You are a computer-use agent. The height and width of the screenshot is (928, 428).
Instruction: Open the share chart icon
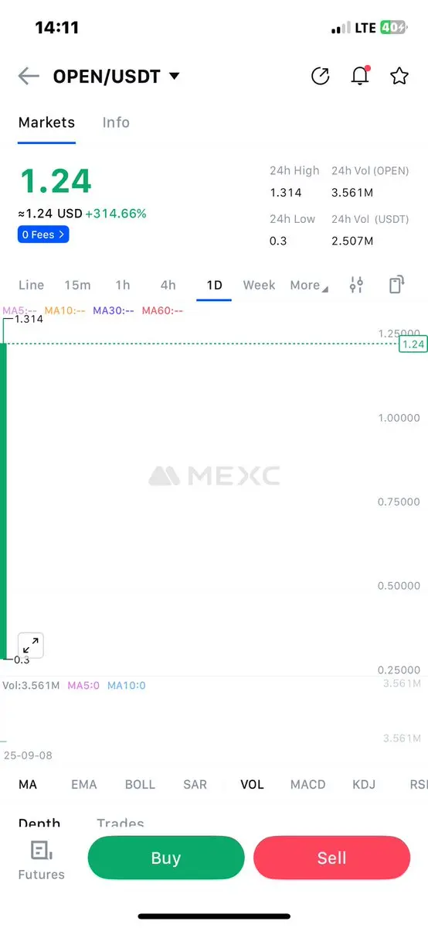(x=320, y=76)
